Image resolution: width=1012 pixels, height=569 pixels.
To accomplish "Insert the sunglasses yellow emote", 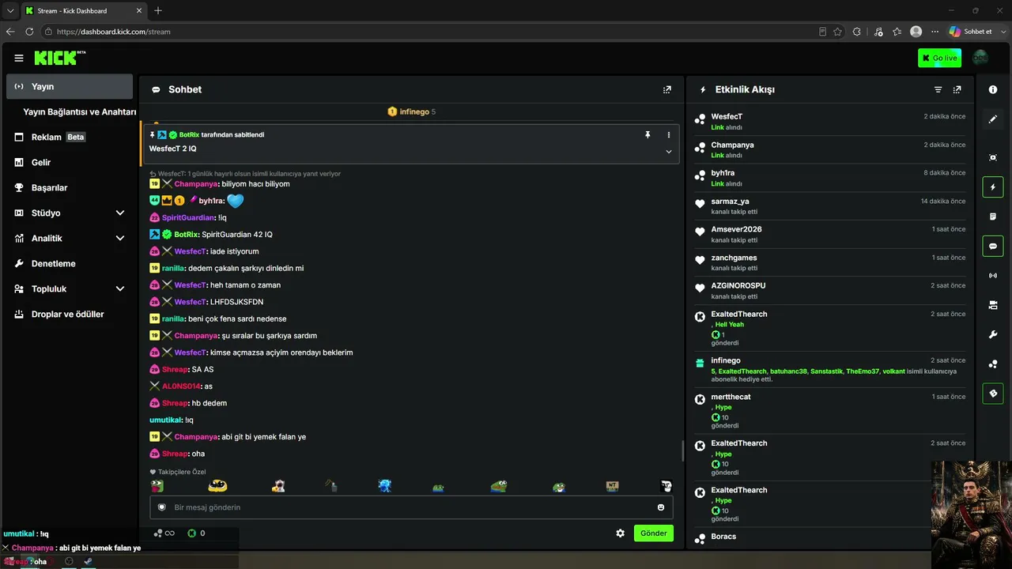I will (x=217, y=486).
